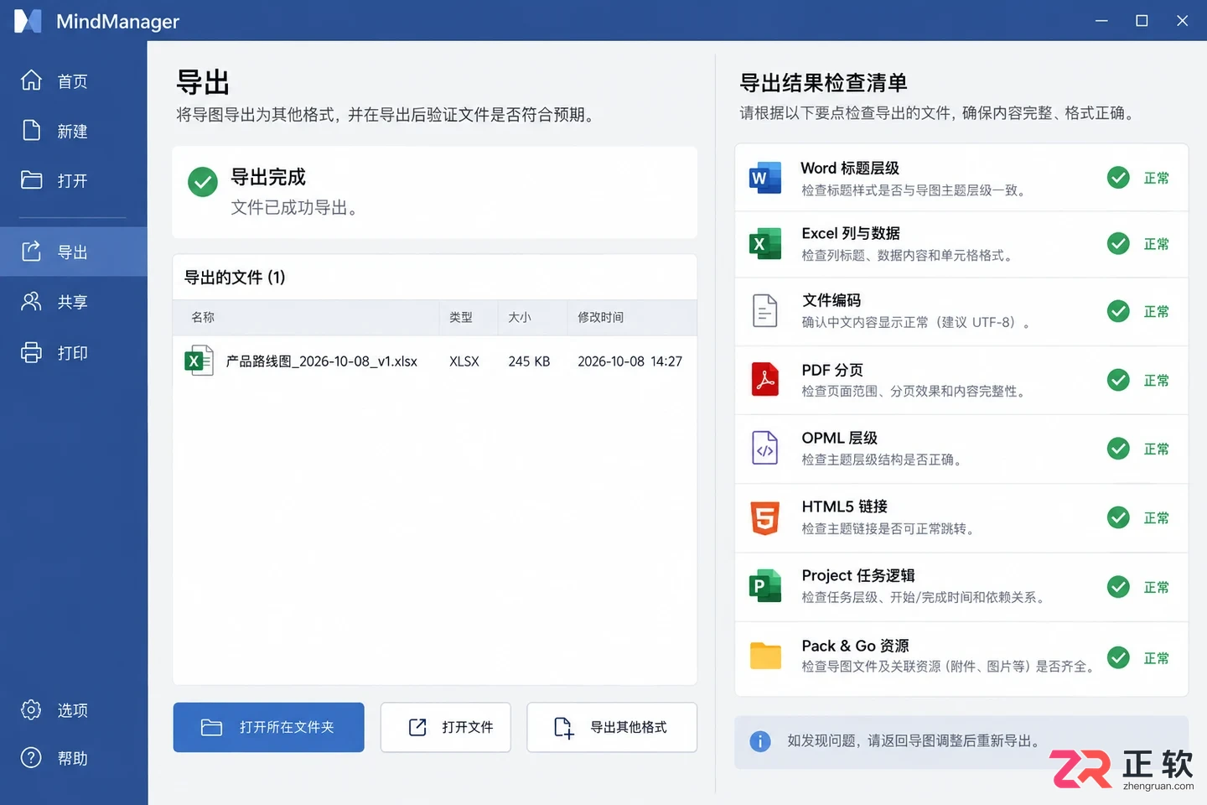This screenshot has width=1207, height=805.
Task: Select 共享 in the sidebar
Action: click(x=74, y=302)
